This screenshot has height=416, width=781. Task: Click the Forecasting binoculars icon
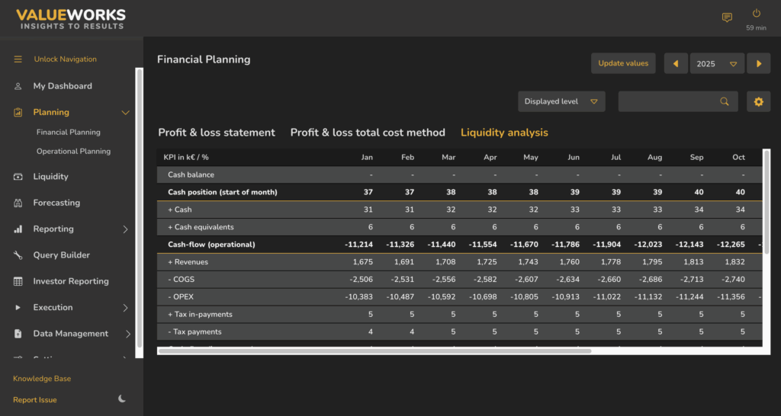tap(18, 203)
